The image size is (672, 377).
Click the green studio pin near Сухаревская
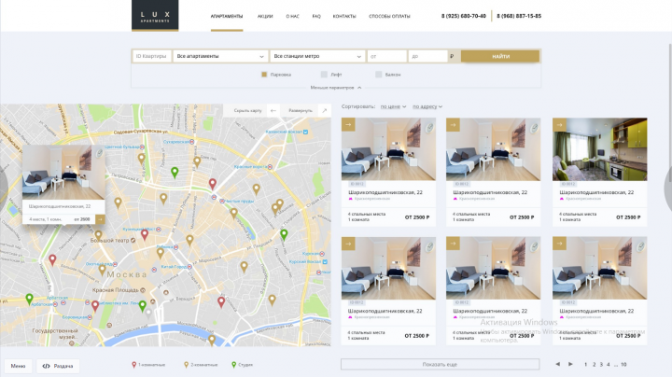(x=175, y=173)
